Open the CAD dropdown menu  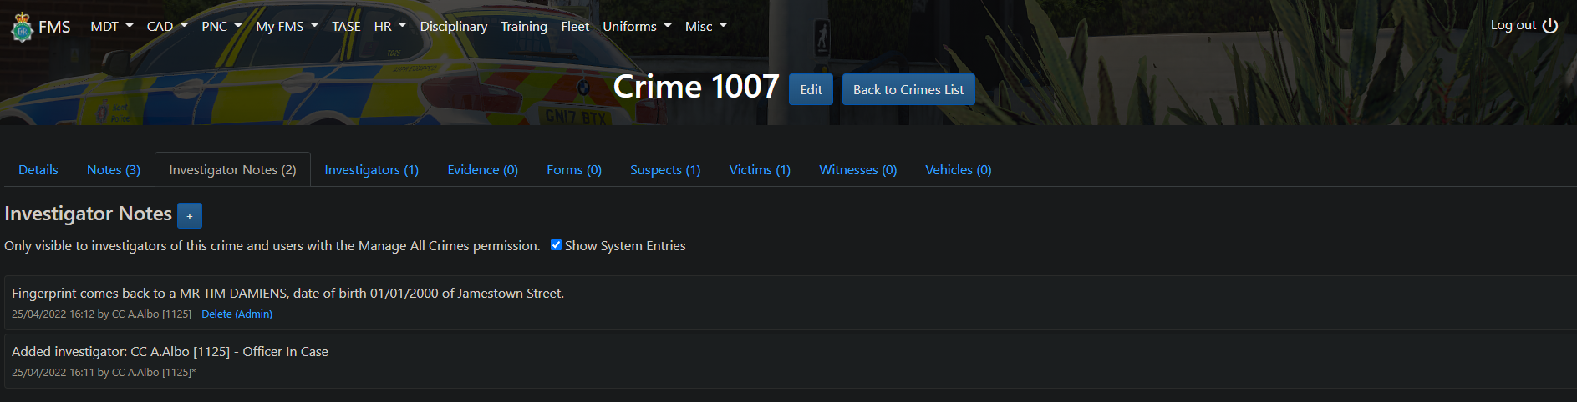pos(166,27)
